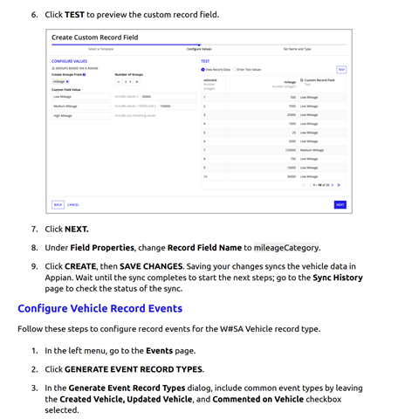This screenshot has width=405, height=419.
Task: Click the first page arrow in pagination
Action: click(304, 185)
